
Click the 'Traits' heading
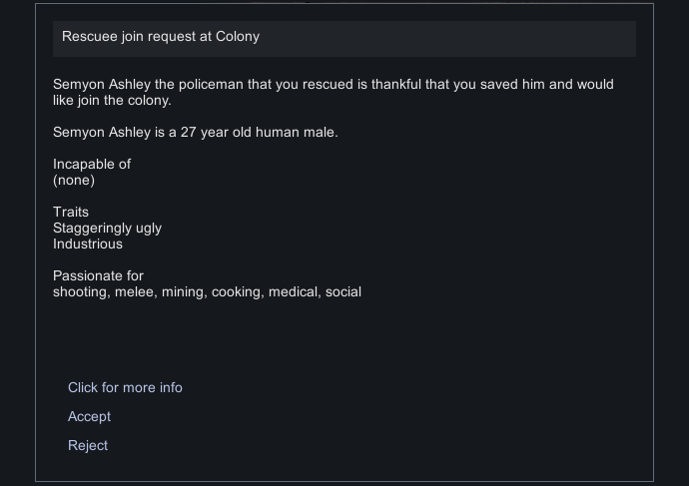(x=71, y=212)
